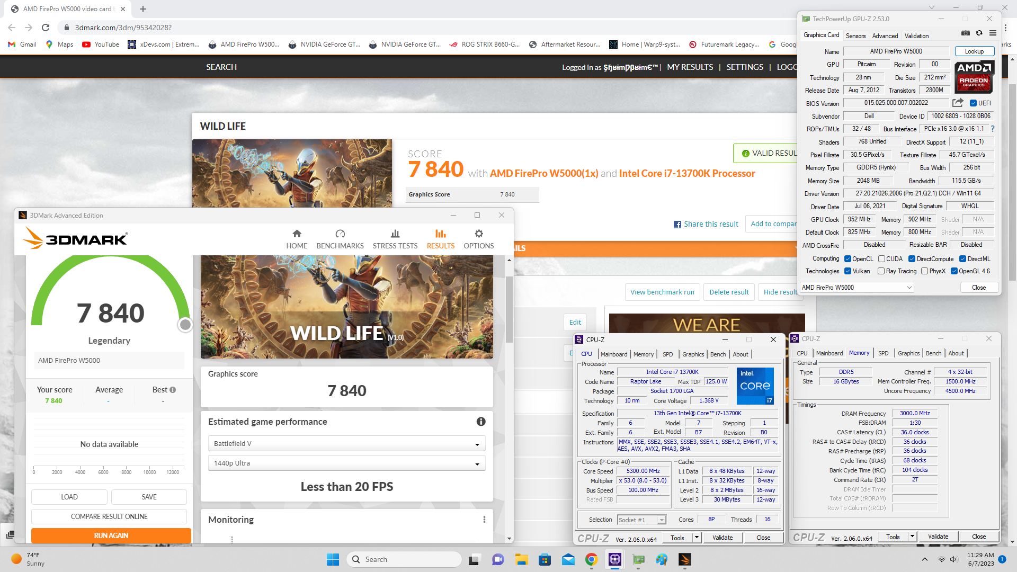Click the score gauge knob in 3DMark
This screenshot has width=1017, height=572.
[x=185, y=325]
